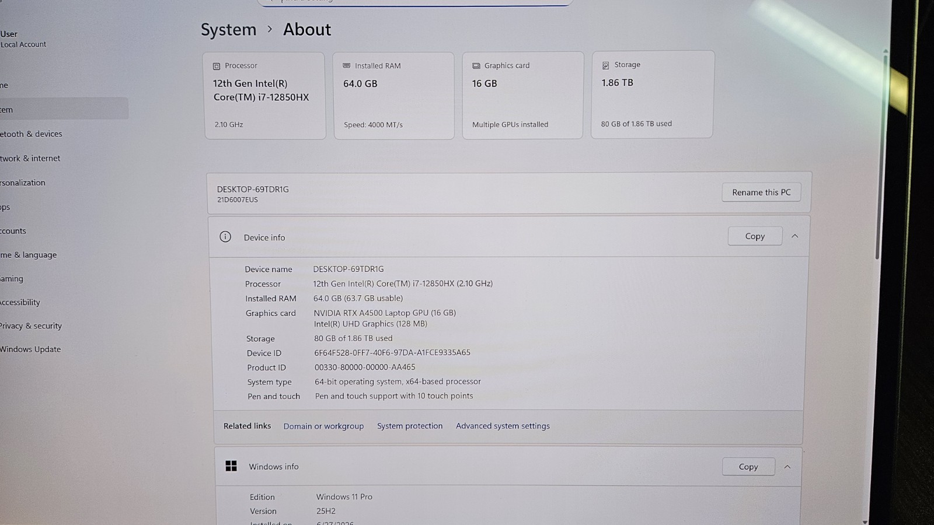Open Domain or workgroup link
Image resolution: width=934 pixels, height=525 pixels.
[x=323, y=426]
